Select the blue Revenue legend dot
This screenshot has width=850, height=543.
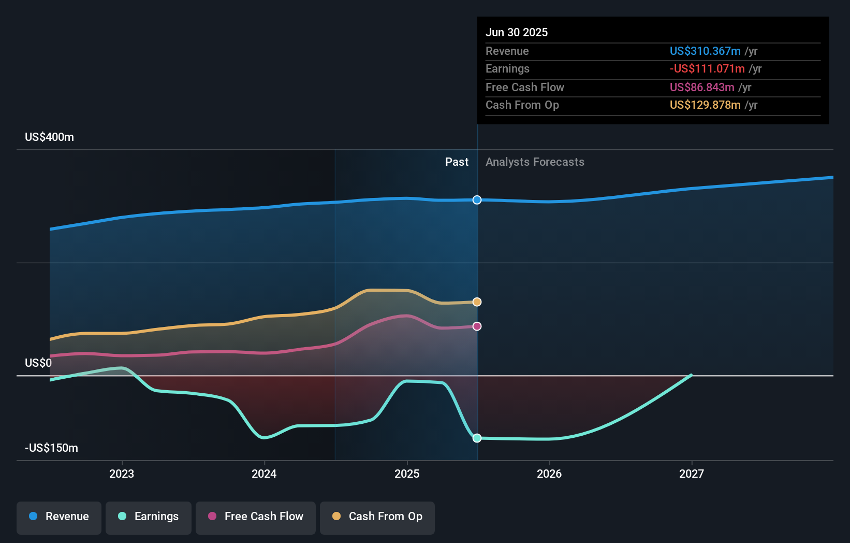[32, 517]
